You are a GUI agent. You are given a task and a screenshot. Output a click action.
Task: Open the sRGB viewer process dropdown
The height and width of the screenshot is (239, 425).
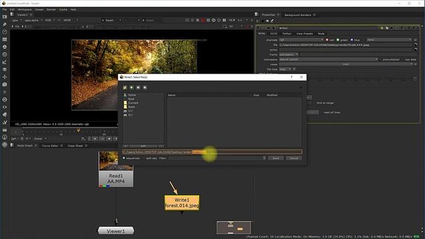pyautogui.click(x=70, y=20)
